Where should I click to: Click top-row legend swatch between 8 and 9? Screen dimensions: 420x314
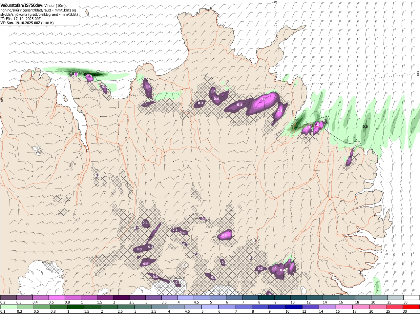tap(266, 297)
